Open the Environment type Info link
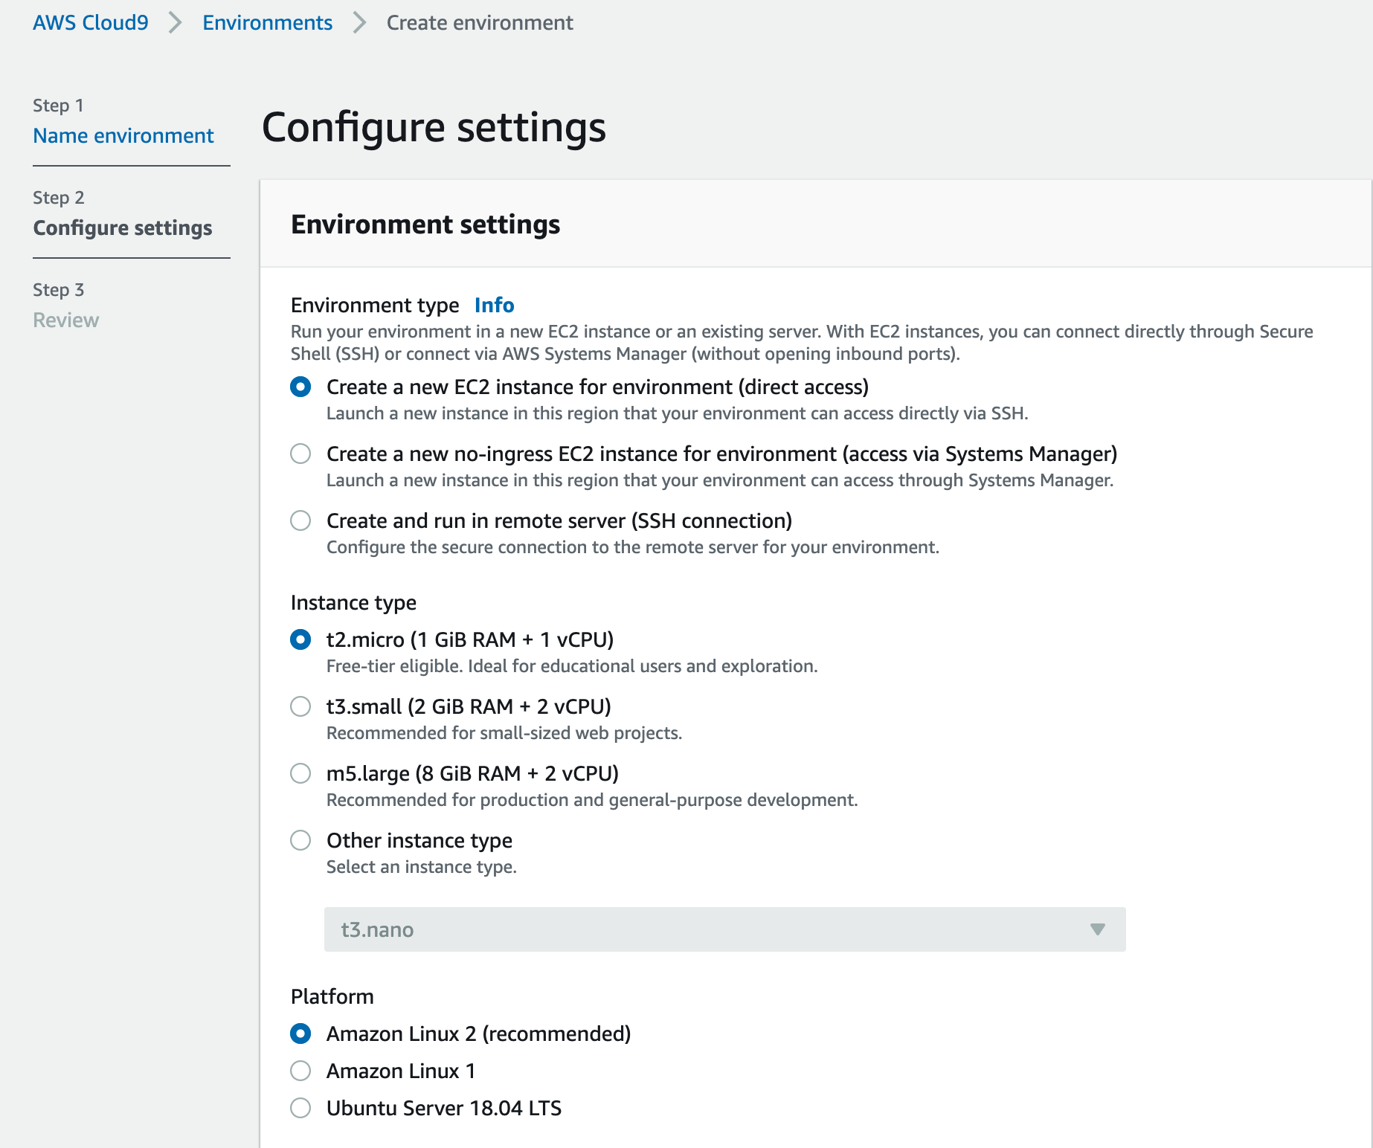1373x1148 pixels. (x=494, y=305)
